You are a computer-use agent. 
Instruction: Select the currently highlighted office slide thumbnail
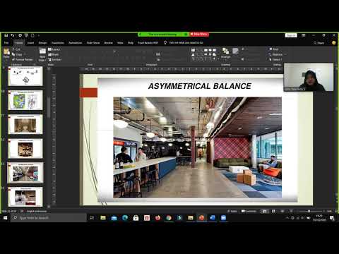pyautogui.click(x=25, y=173)
